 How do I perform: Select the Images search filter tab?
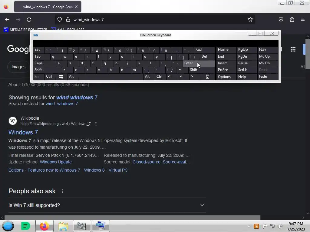pos(18,67)
